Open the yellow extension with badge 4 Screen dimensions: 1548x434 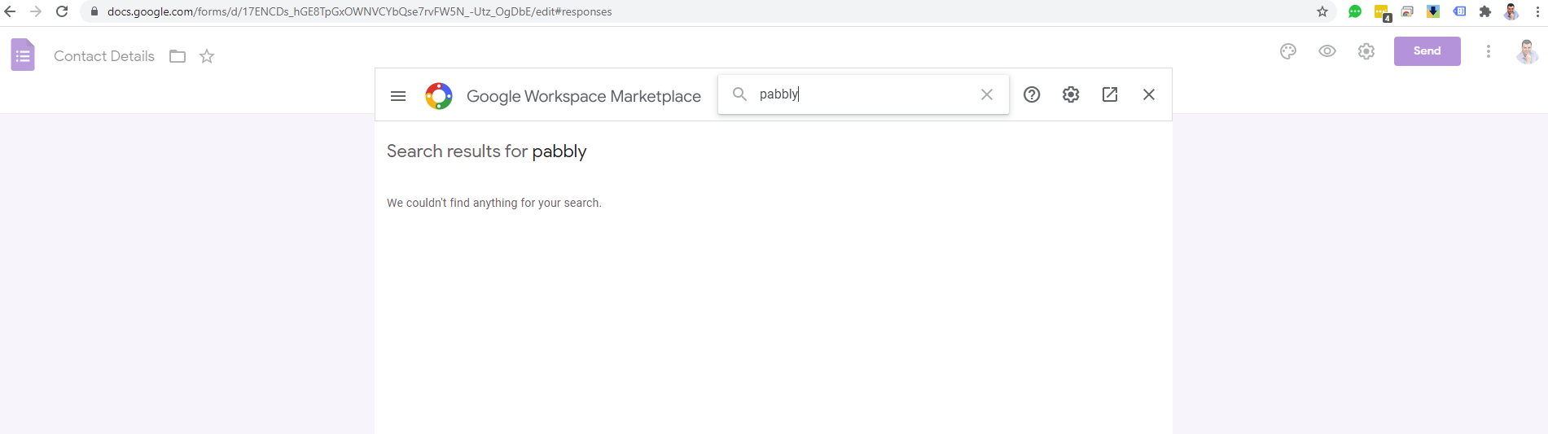point(1382,12)
